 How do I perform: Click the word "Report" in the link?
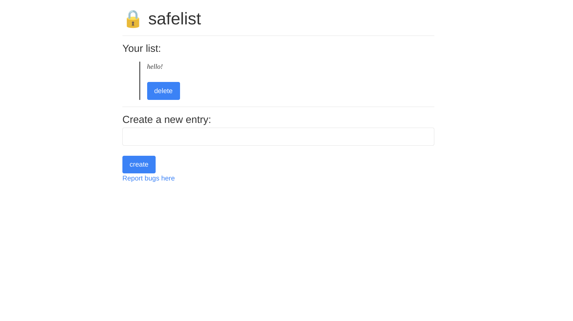pyautogui.click(x=133, y=178)
